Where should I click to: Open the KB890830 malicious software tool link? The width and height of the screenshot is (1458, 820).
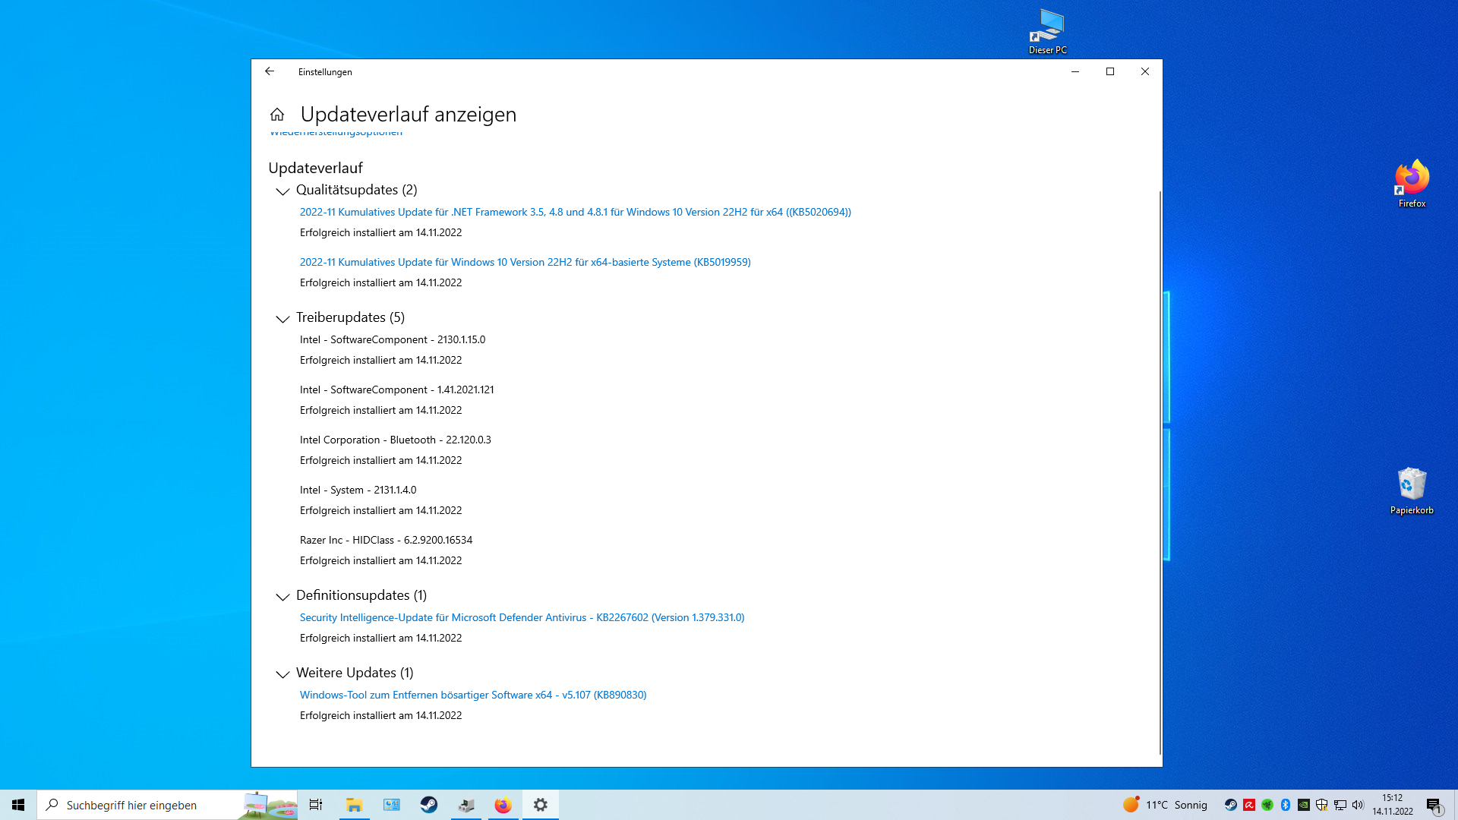(x=472, y=695)
